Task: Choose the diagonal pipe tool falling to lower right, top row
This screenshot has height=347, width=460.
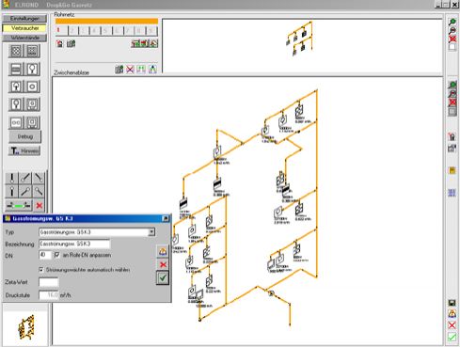Action: pos(39,178)
